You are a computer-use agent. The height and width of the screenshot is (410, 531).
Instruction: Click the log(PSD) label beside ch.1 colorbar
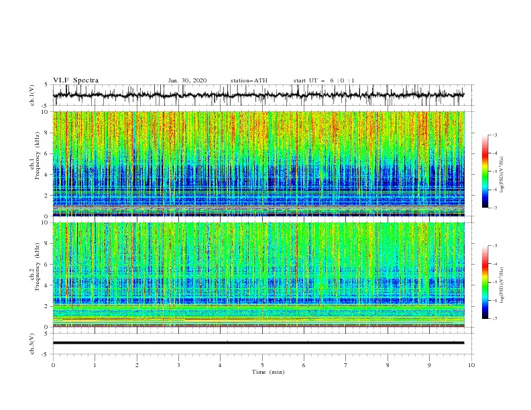pyautogui.click(x=501, y=175)
